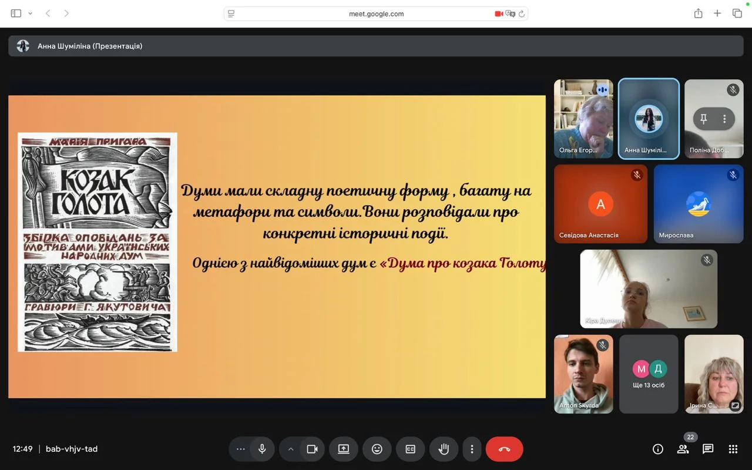The height and width of the screenshot is (470, 752).
Task: Click the meet.google.com address bar
Action: (x=376, y=14)
